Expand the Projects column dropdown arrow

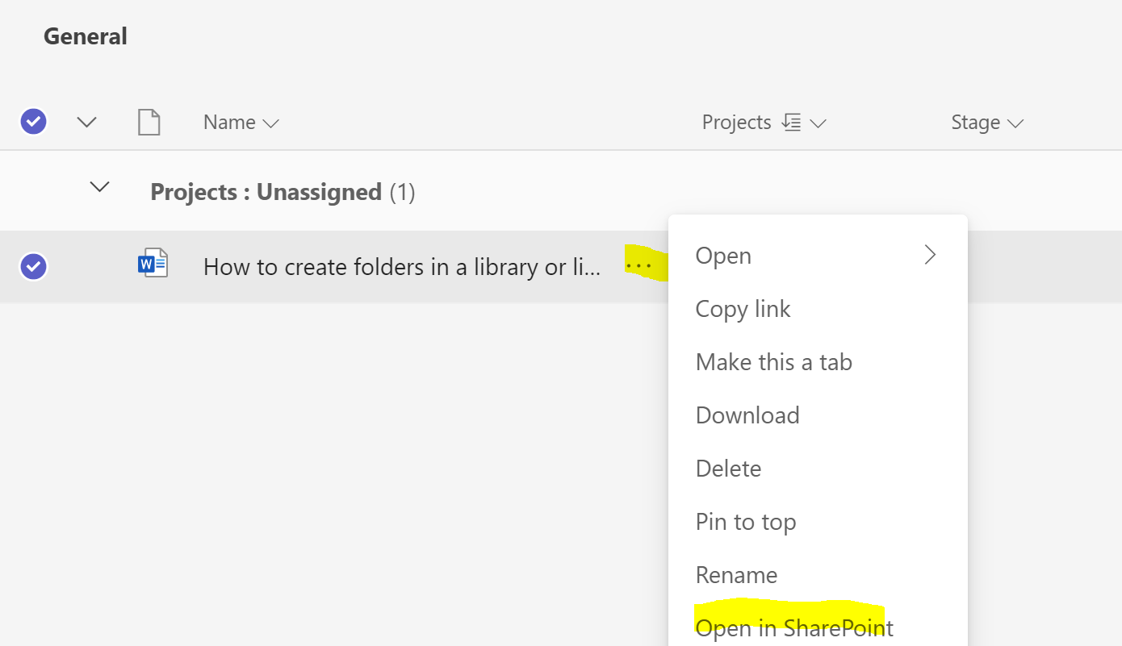(818, 123)
